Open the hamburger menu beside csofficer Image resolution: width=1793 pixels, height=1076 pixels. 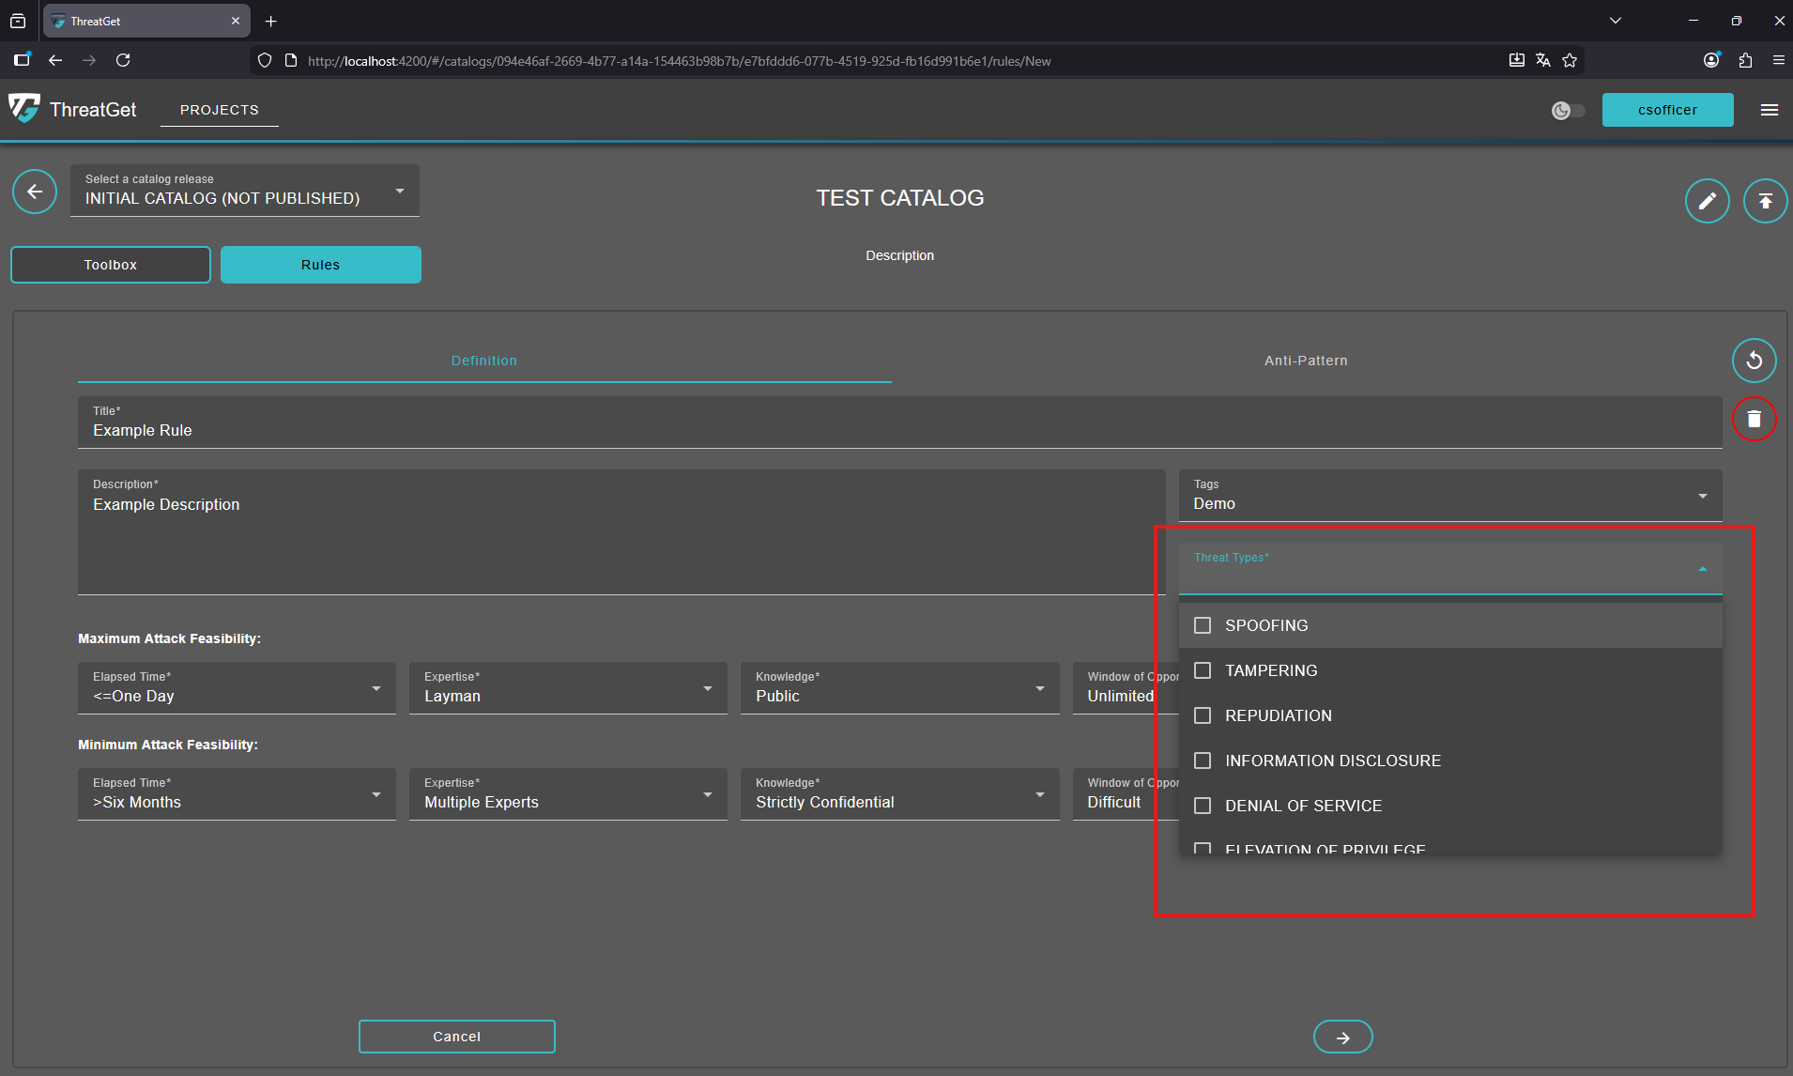1770,110
